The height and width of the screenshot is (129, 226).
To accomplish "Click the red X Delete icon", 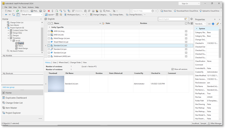I will 49,11.
